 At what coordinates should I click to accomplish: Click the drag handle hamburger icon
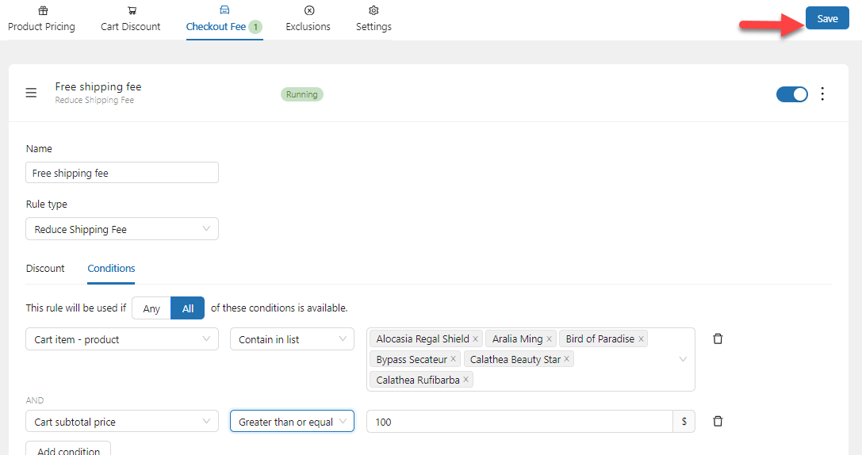pyautogui.click(x=32, y=93)
